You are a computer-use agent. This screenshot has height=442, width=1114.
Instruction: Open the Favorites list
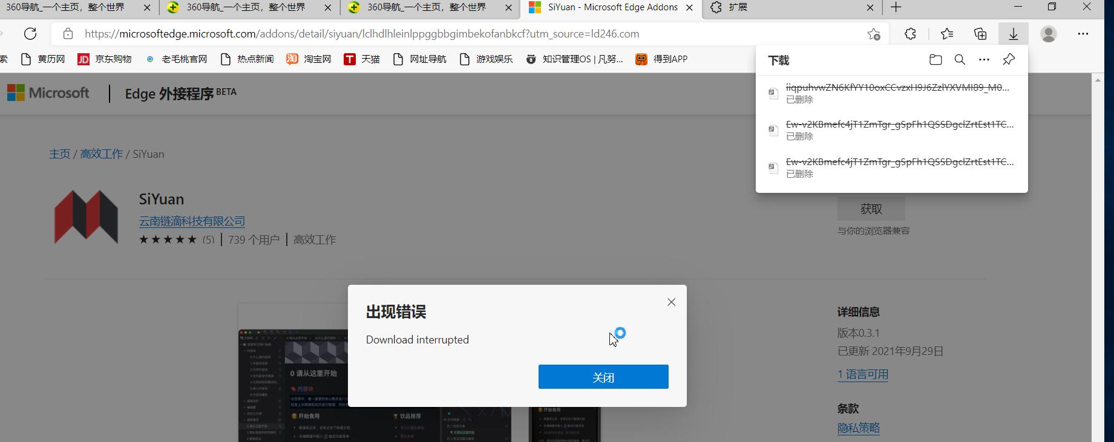(947, 34)
